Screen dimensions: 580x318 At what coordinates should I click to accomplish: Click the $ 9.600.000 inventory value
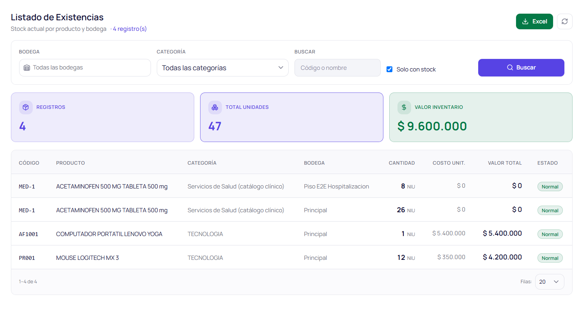[432, 126]
